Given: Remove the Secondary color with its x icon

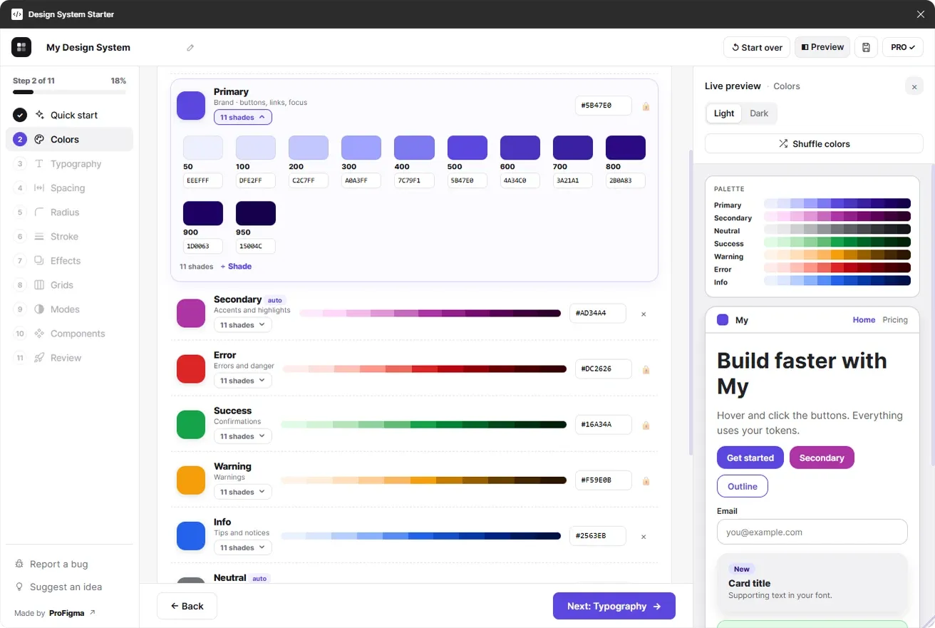Looking at the screenshot, I should pyautogui.click(x=644, y=314).
